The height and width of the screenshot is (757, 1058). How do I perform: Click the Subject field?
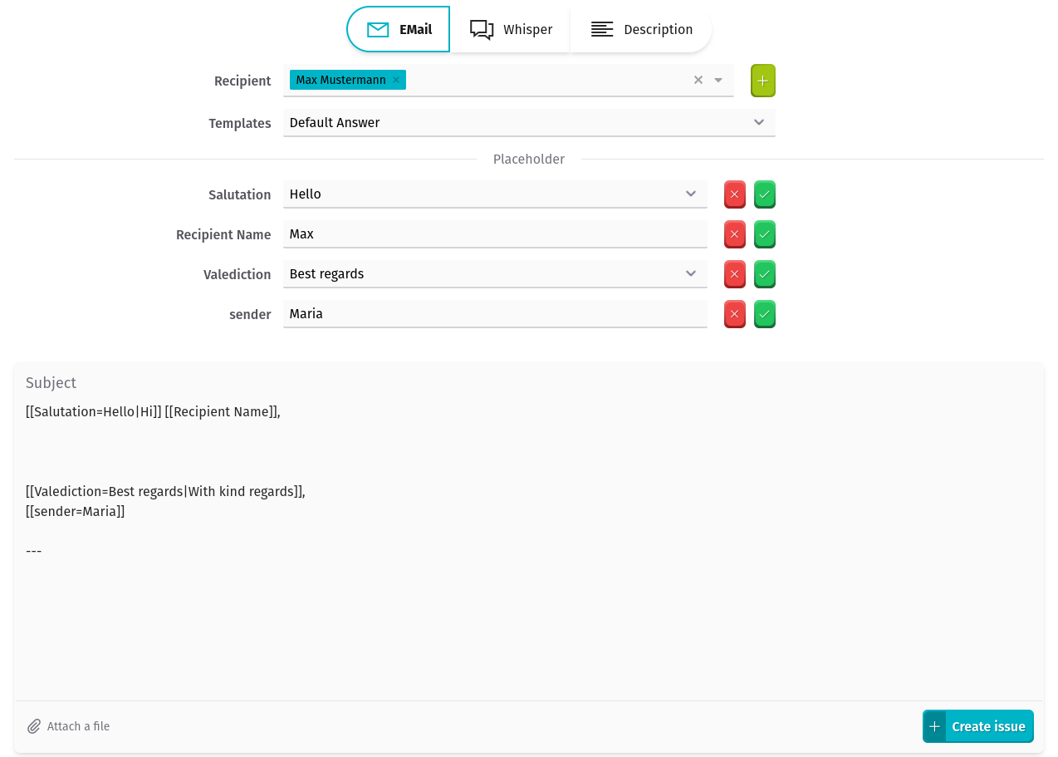coord(528,382)
